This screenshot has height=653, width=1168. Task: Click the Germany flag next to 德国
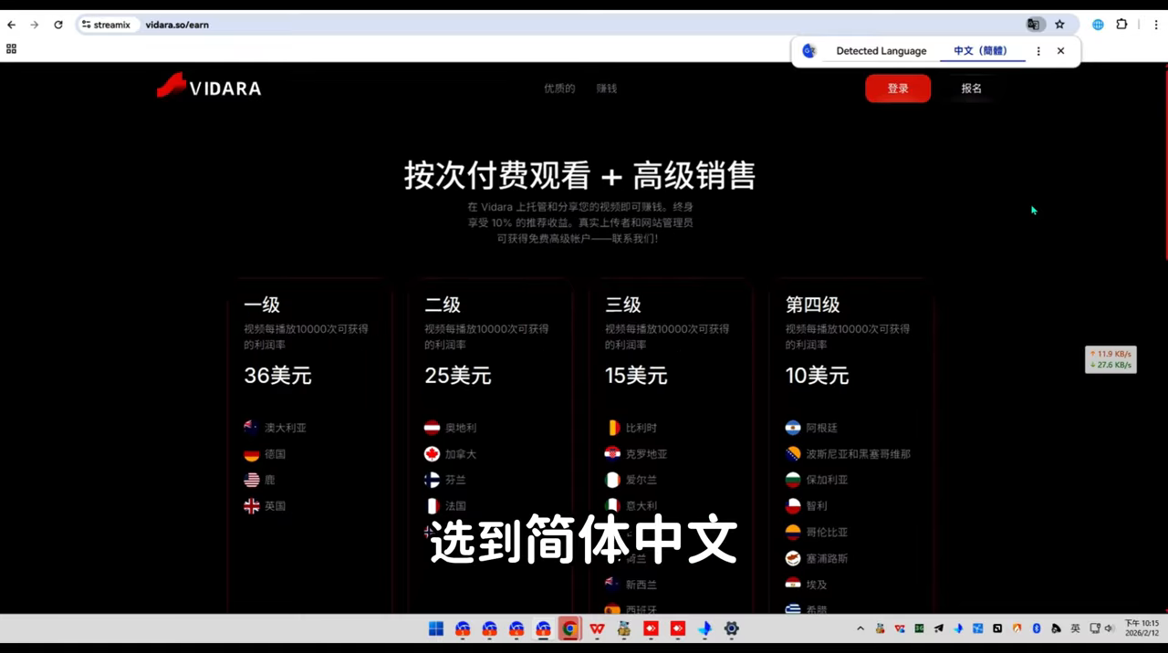(x=252, y=453)
